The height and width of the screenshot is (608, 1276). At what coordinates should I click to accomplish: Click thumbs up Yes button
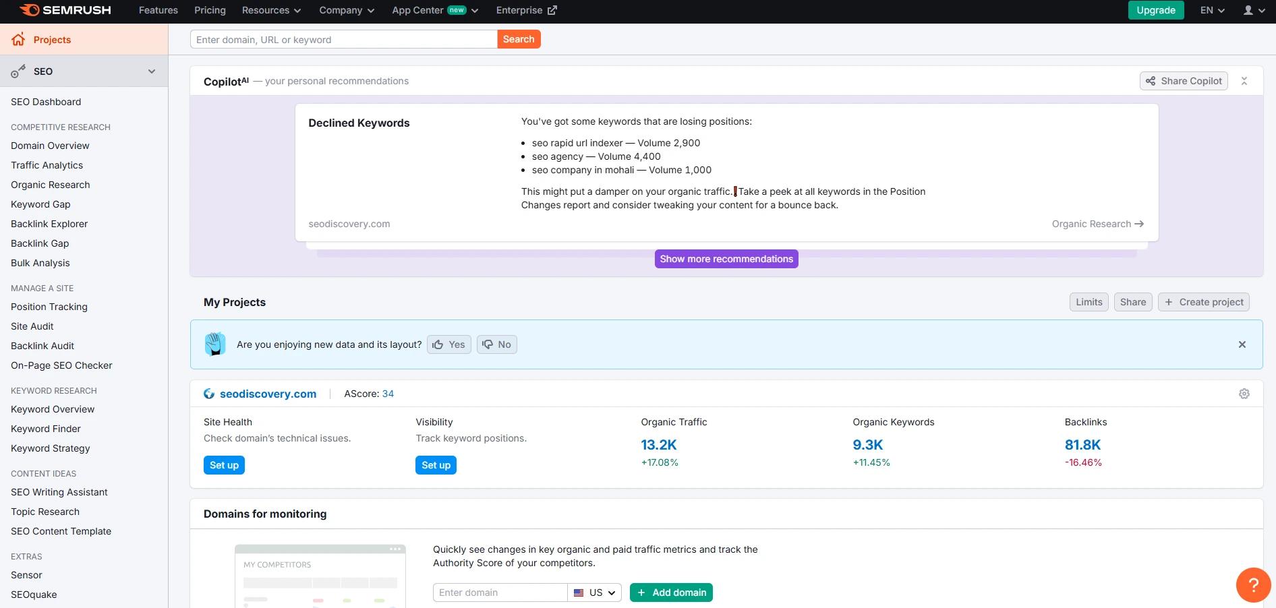449,344
